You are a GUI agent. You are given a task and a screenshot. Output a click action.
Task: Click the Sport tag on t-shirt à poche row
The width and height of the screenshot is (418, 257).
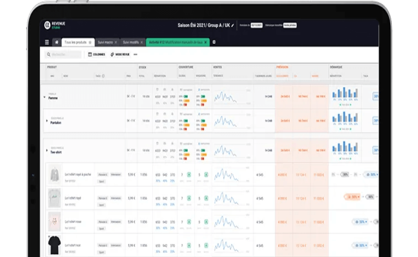click(x=101, y=181)
